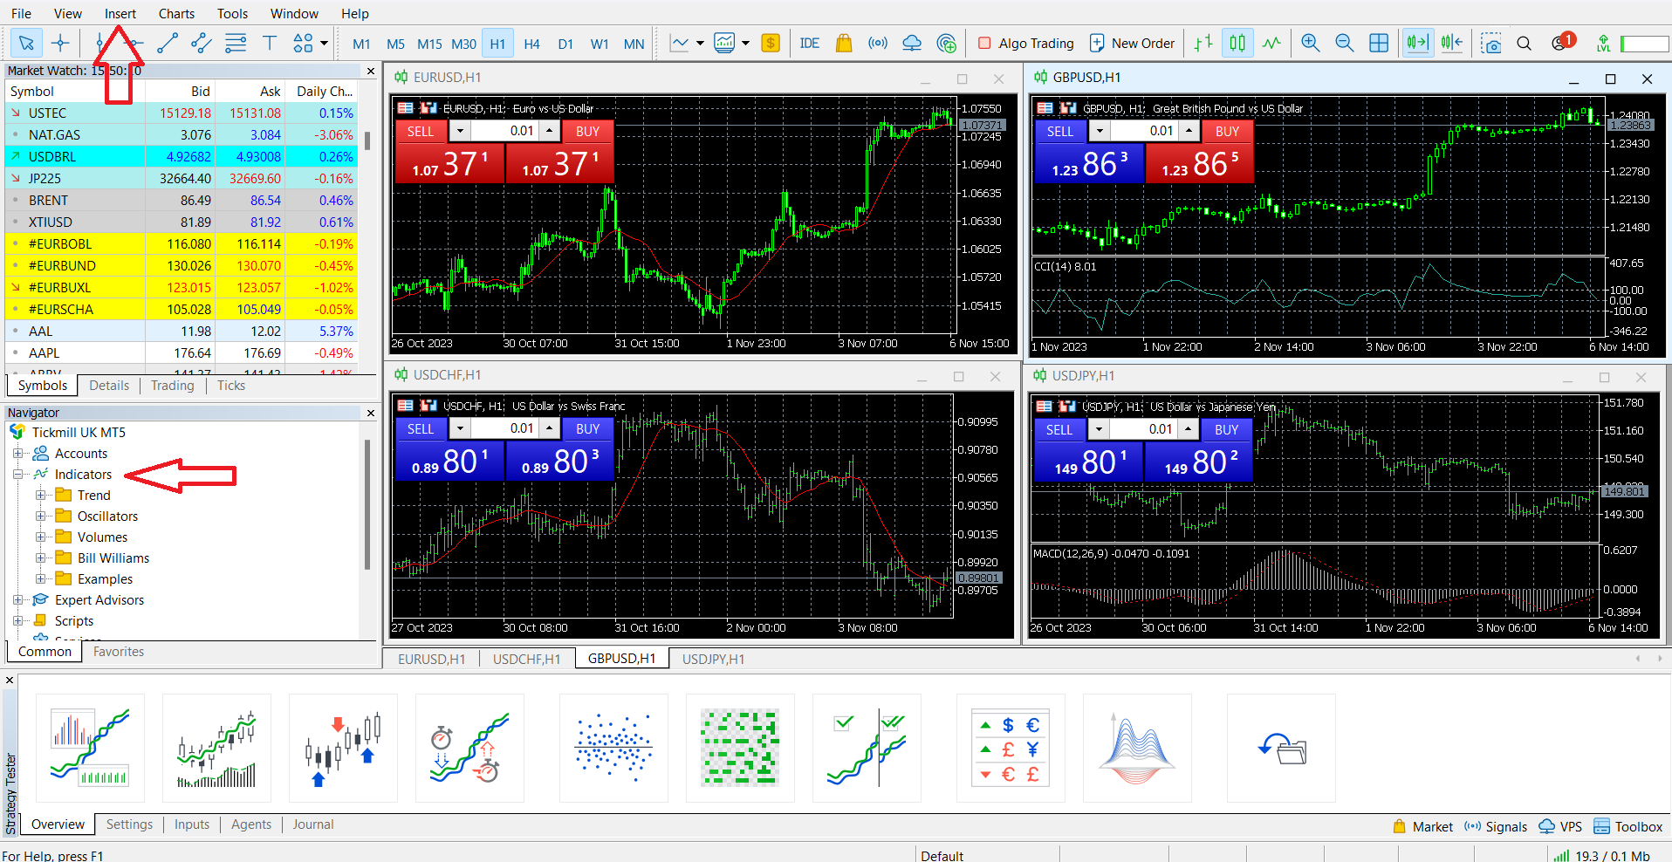Click BUY on the EURUSD chart
Image resolution: width=1672 pixels, height=862 pixels.
[587, 131]
